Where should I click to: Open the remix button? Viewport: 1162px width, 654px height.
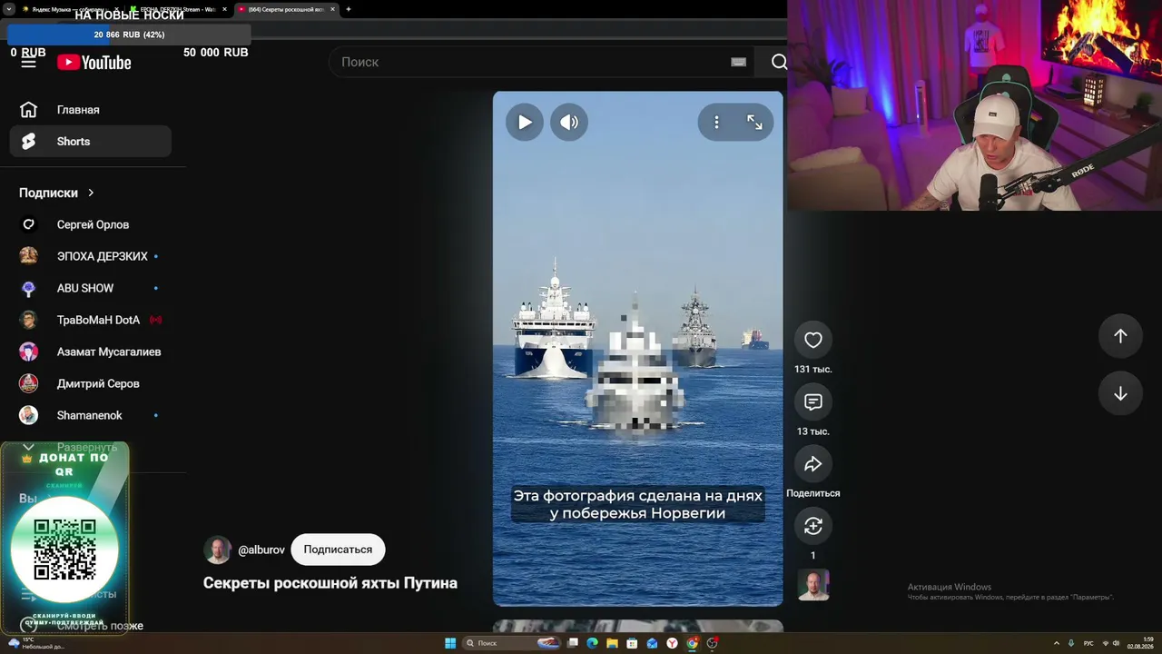[813, 526]
